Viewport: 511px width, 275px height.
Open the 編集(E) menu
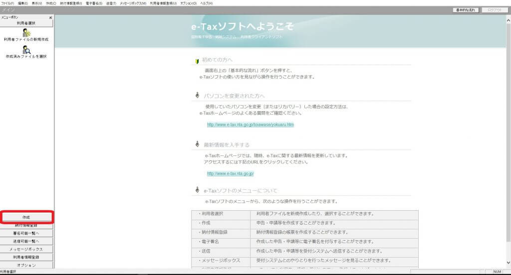coord(23,3)
